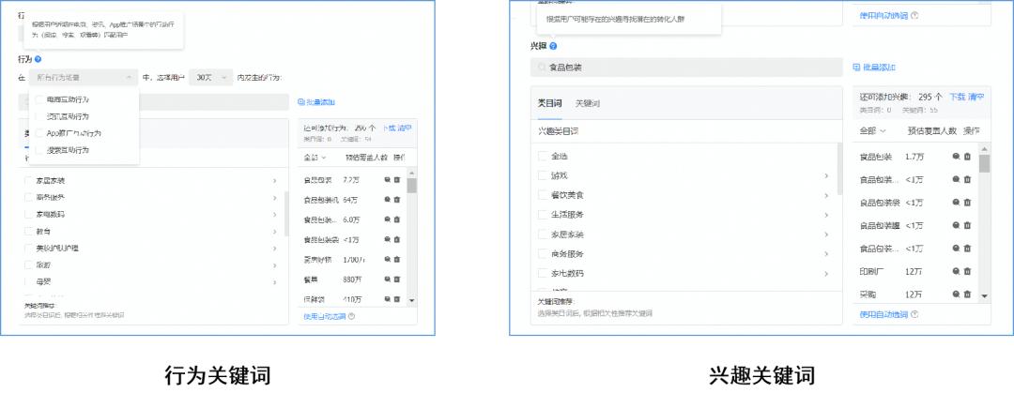
Task: Expand the 旅游 behavior category arrow
Action: click(x=274, y=265)
